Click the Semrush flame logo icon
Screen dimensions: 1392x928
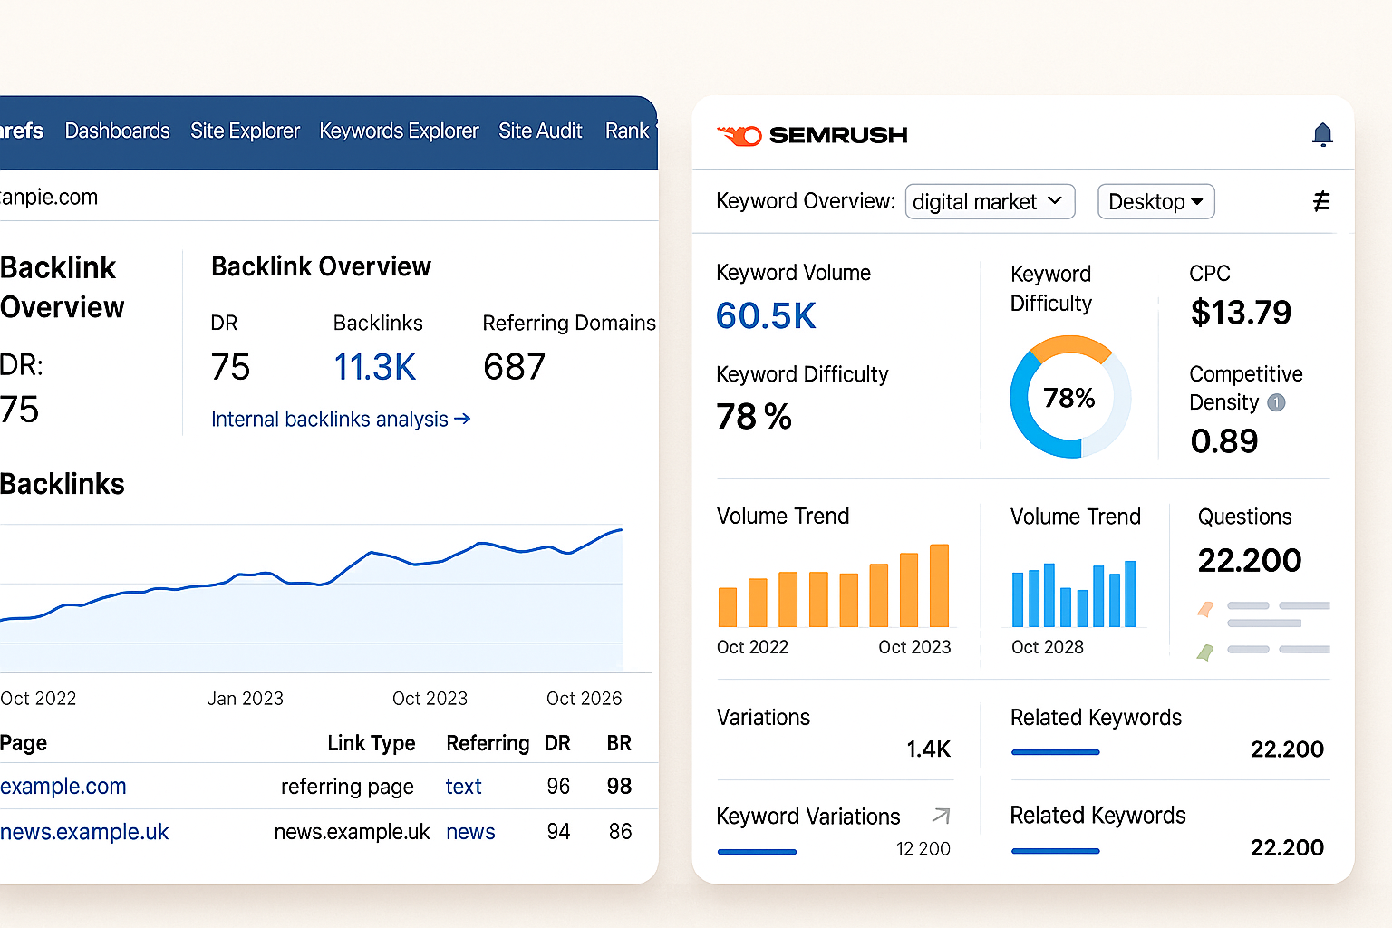(x=739, y=136)
